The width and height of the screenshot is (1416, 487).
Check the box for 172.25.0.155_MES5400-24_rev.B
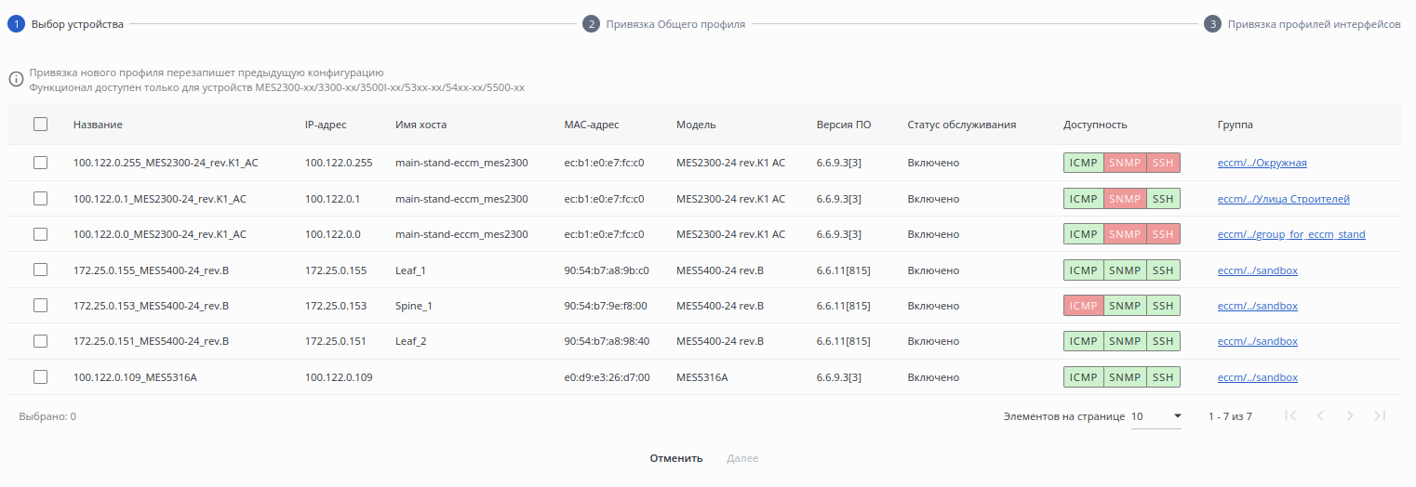(40, 270)
